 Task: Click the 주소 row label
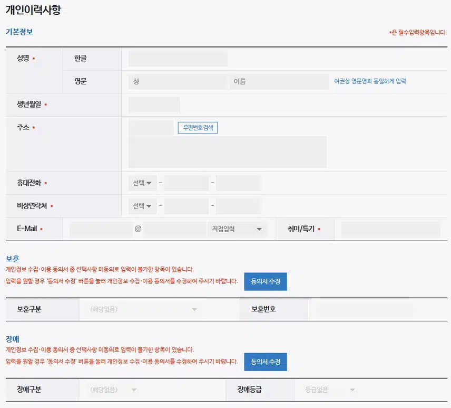(23, 127)
